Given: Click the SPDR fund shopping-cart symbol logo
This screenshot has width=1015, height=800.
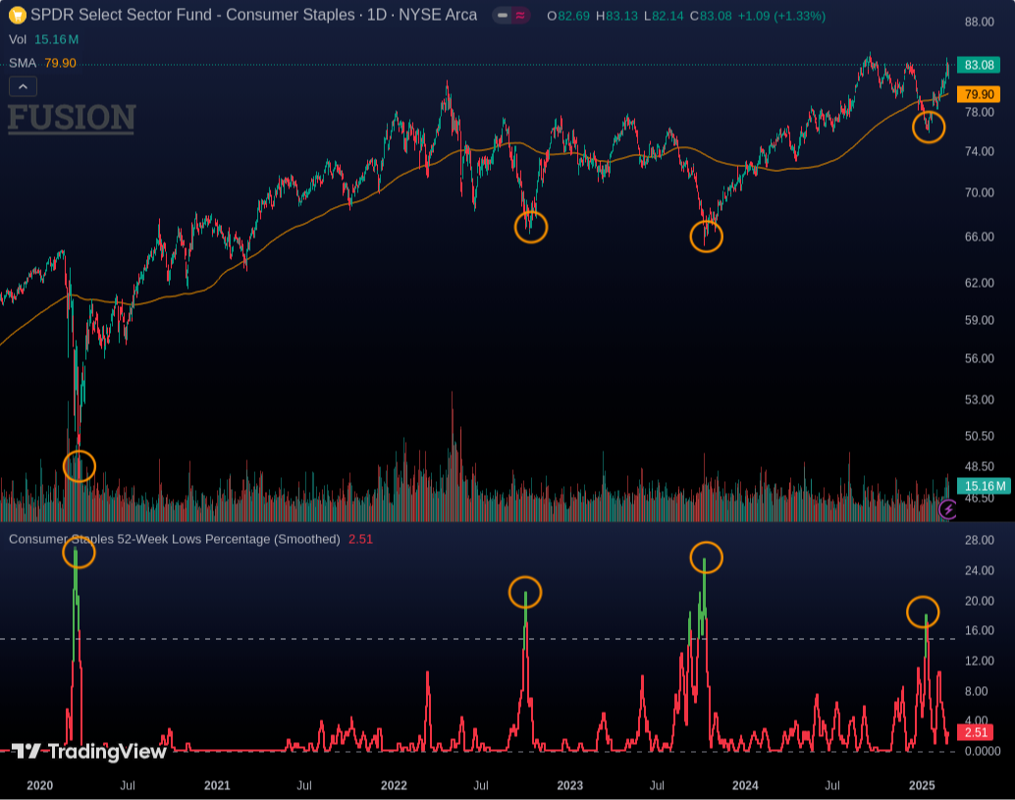Looking at the screenshot, I should (x=18, y=15).
